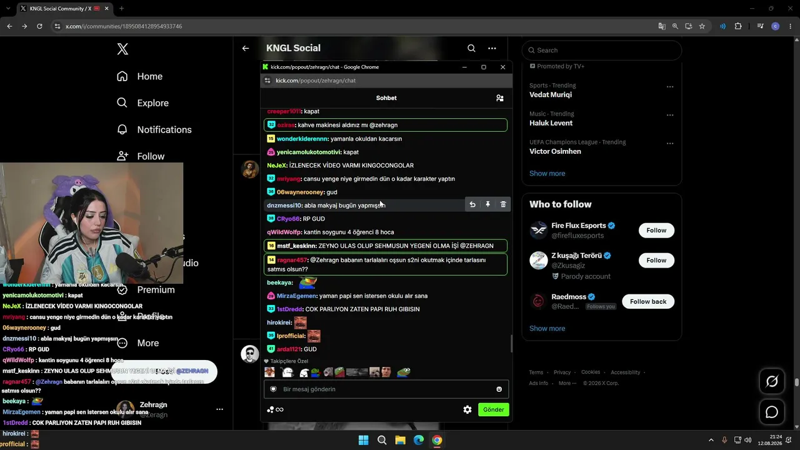Open Fire Flux Esports profile avatar

click(539, 230)
